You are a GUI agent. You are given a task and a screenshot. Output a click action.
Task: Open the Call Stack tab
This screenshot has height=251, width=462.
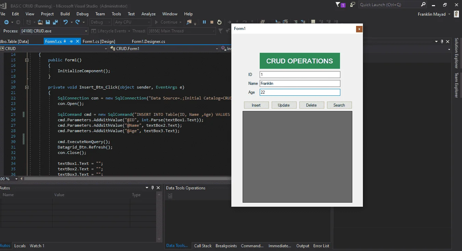tap(203, 246)
